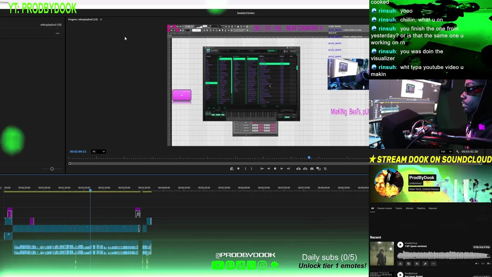Image resolution: width=492 pixels, height=277 pixels.
Task: Click the left handle of the Program zoom scrollbar
Action: click(x=70, y=164)
